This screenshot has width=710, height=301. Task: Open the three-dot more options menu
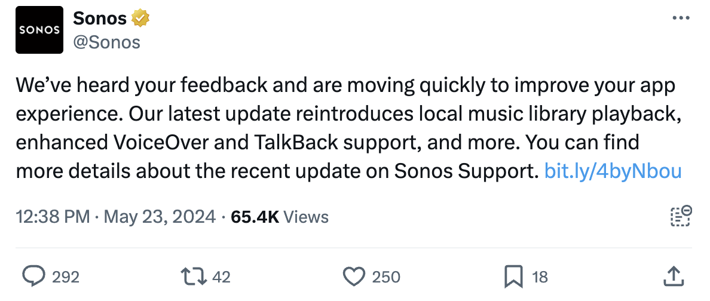pyautogui.click(x=681, y=18)
